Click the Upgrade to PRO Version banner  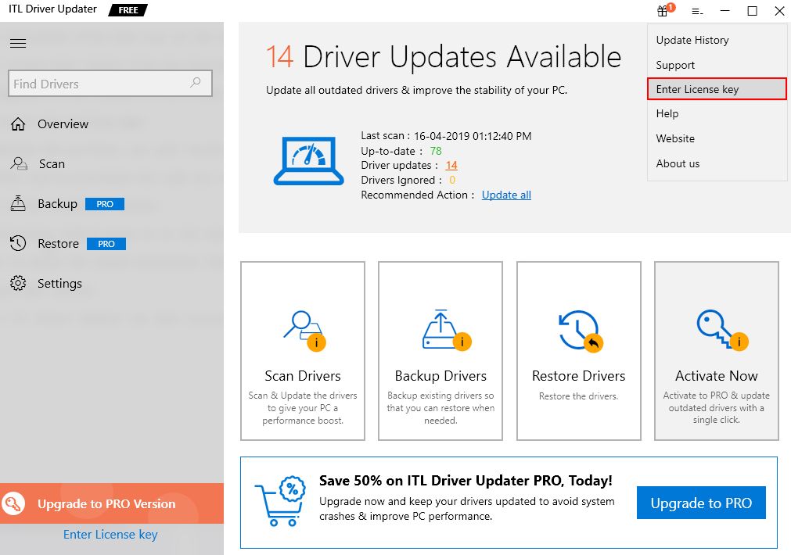tap(112, 503)
